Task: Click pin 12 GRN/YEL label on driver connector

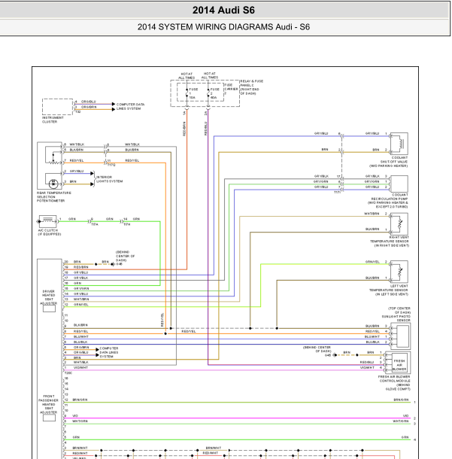Action: point(80,305)
